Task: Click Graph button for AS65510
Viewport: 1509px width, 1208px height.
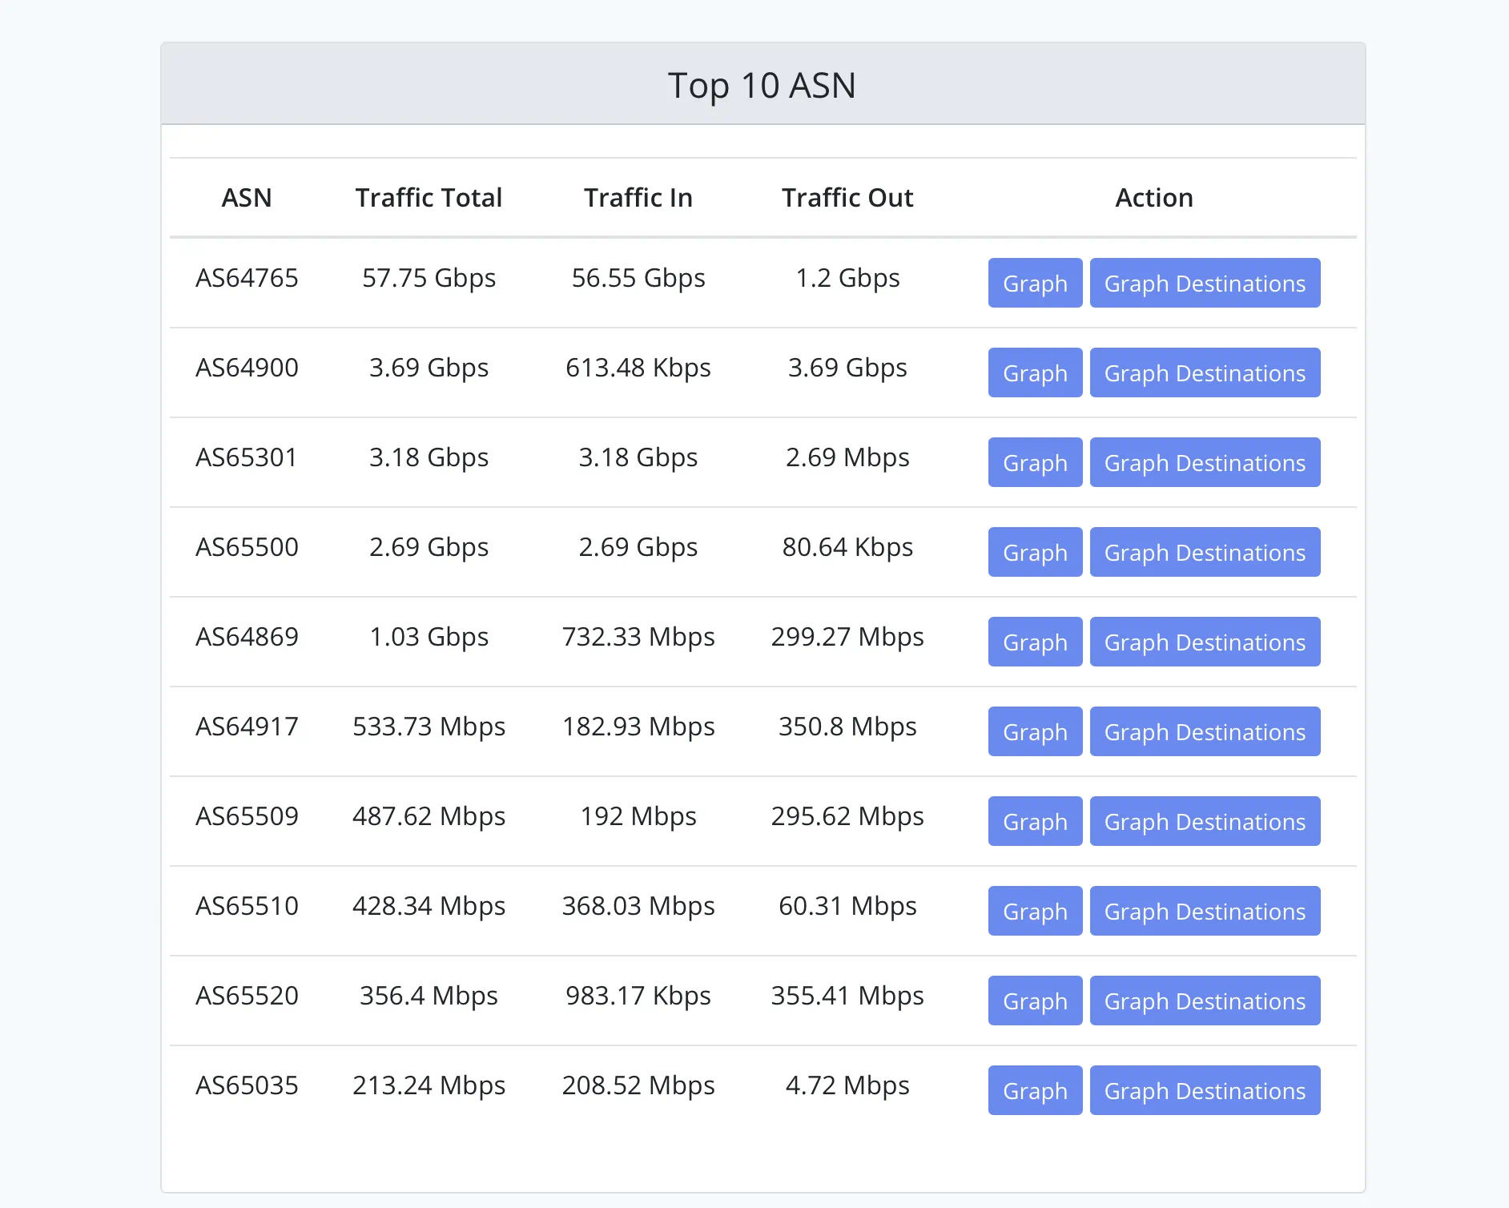Action: click(1035, 911)
